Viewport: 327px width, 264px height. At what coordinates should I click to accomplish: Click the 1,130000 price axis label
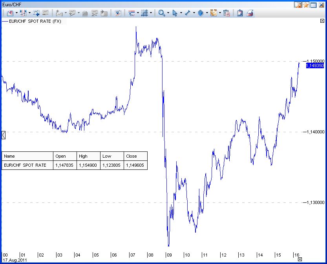click(x=316, y=202)
